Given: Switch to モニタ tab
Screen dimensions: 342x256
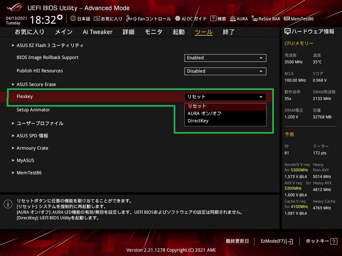Looking at the screenshot, I should [x=154, y=32].
